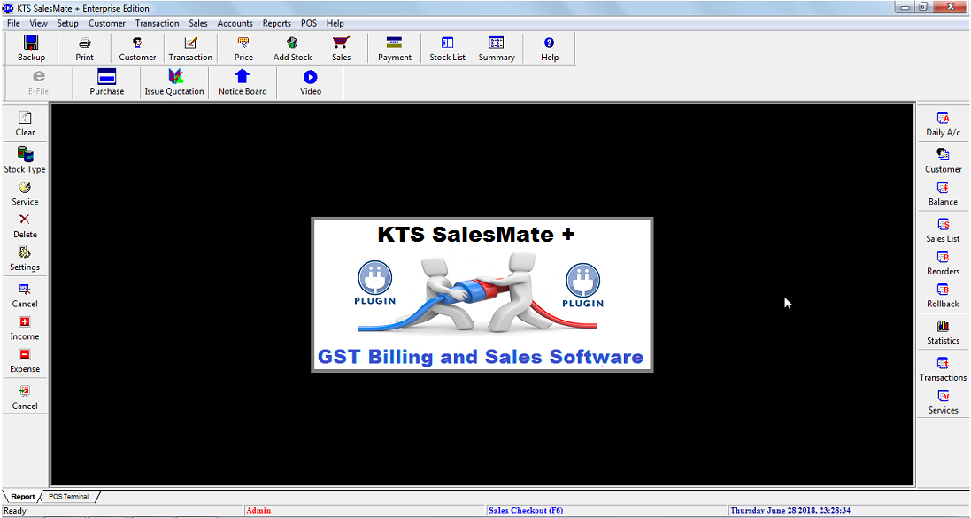
Task: Open Services in the right sidebar
Action: 944,402
